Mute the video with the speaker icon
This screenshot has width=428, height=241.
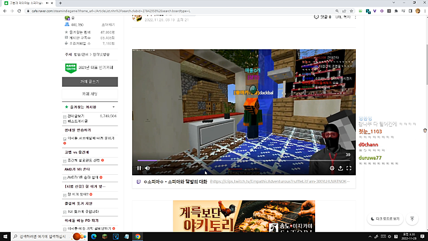click(148, 168)
